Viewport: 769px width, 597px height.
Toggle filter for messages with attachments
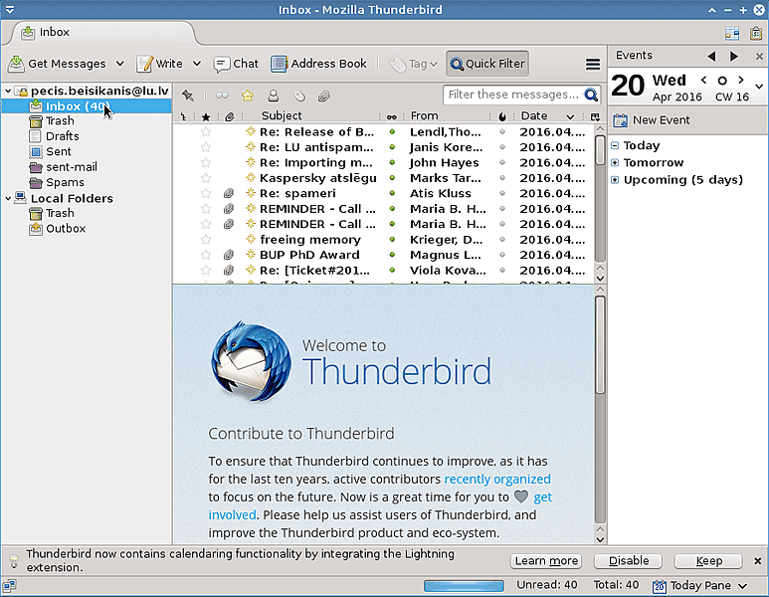(x=323, y=97)
